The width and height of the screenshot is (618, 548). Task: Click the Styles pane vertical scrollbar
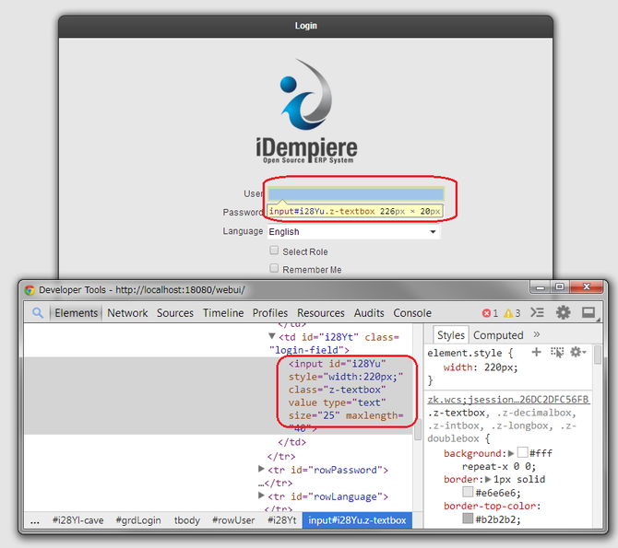coord(597,355)
